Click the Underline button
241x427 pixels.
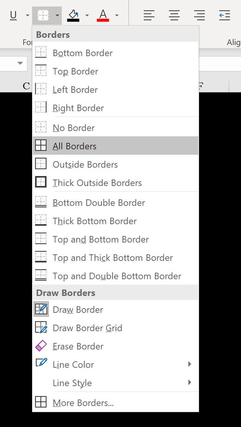coord(13,15)
